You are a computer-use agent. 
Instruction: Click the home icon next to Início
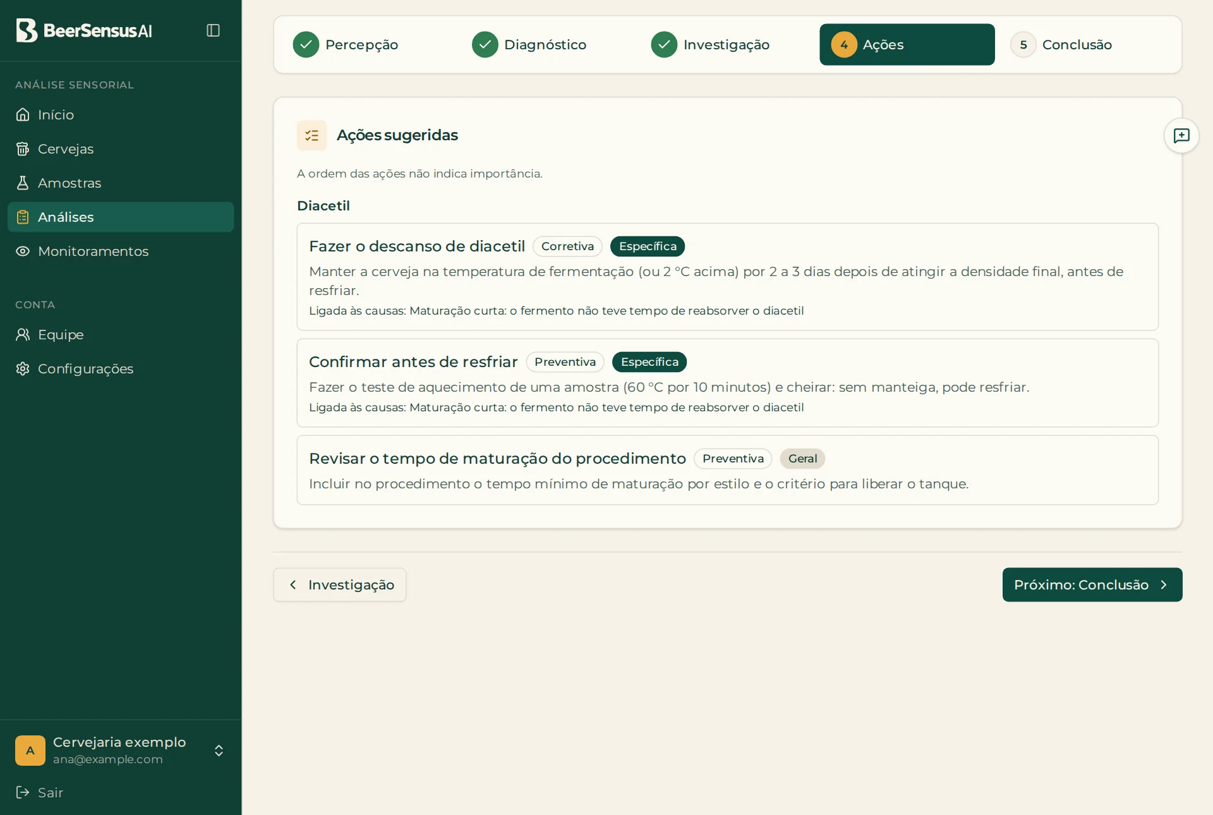[23, 114]
